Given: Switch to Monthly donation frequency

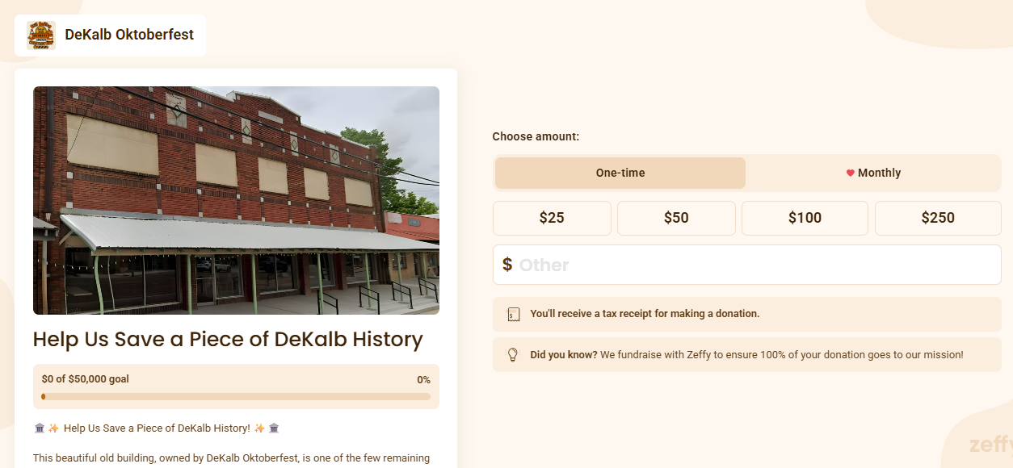Looking at the screenshot, I should tap(873, 173).
